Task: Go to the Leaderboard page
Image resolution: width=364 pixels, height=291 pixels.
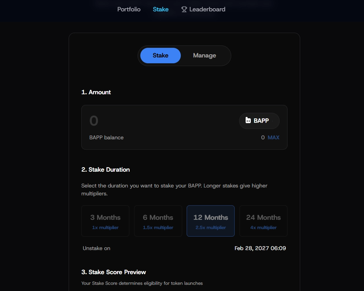Action: pos(203,9)
